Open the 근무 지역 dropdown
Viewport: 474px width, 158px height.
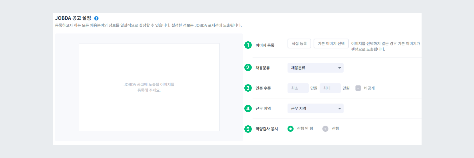pyautogui.click(x=315, y=108)
